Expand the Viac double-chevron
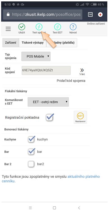 (x=82, y=72)
